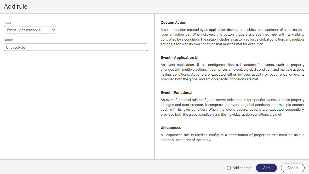The width and height of the screenshot is (309, 174).
Task: Enable the Add another checkbox
Action: [x=229, y=168]
